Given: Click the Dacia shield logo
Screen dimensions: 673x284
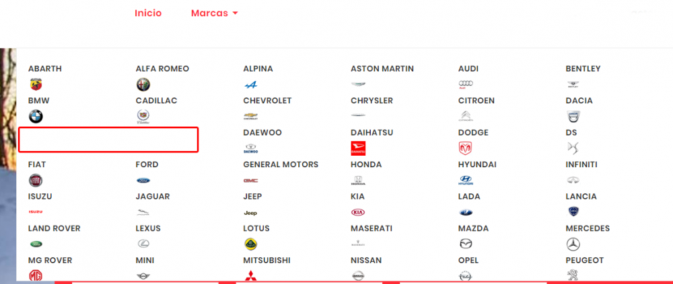Looking at the screenshot, I should (x=573, y=117).
